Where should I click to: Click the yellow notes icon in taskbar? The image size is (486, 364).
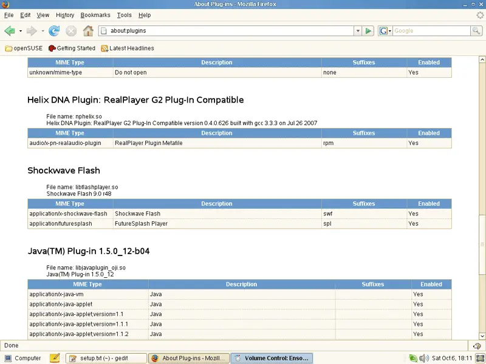click(x=55, y=358)
